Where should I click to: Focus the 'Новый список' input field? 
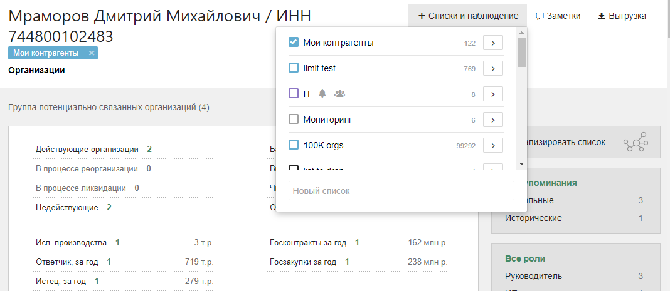pyautogui.click(x=401, y=191)
